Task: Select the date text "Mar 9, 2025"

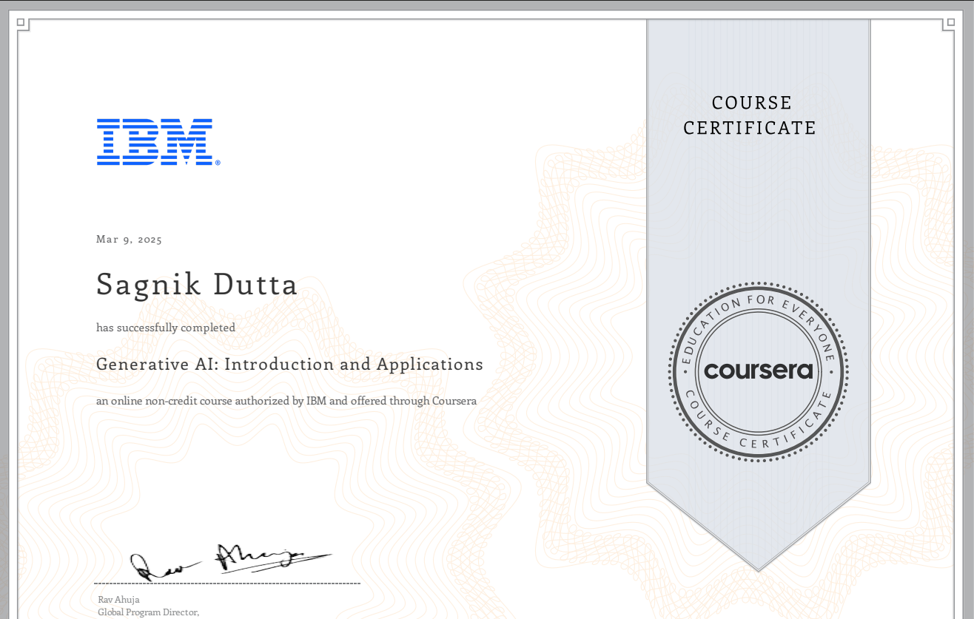Action: pos(129,240)
